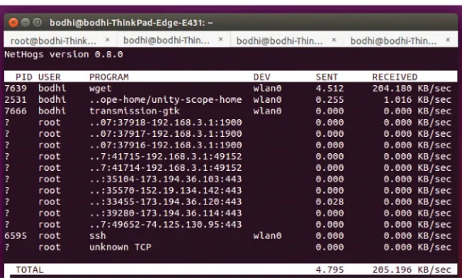Screen dimensions: 462x278
Task: Select the unknown TCP entry
Action: pos(120,247)
